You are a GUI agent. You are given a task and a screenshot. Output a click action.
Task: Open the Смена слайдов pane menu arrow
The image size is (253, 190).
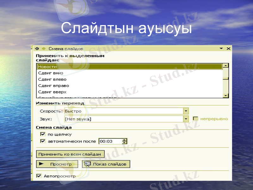tap(221, 49)
